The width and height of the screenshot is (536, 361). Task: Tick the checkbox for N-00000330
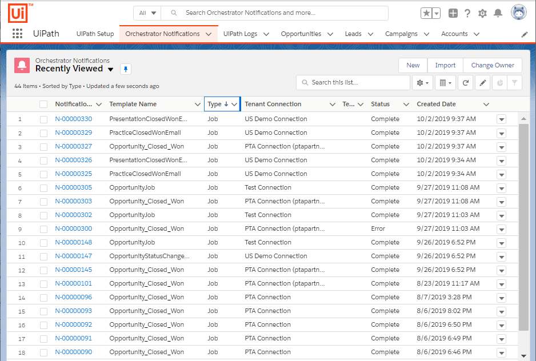click(x=44, y=119)
